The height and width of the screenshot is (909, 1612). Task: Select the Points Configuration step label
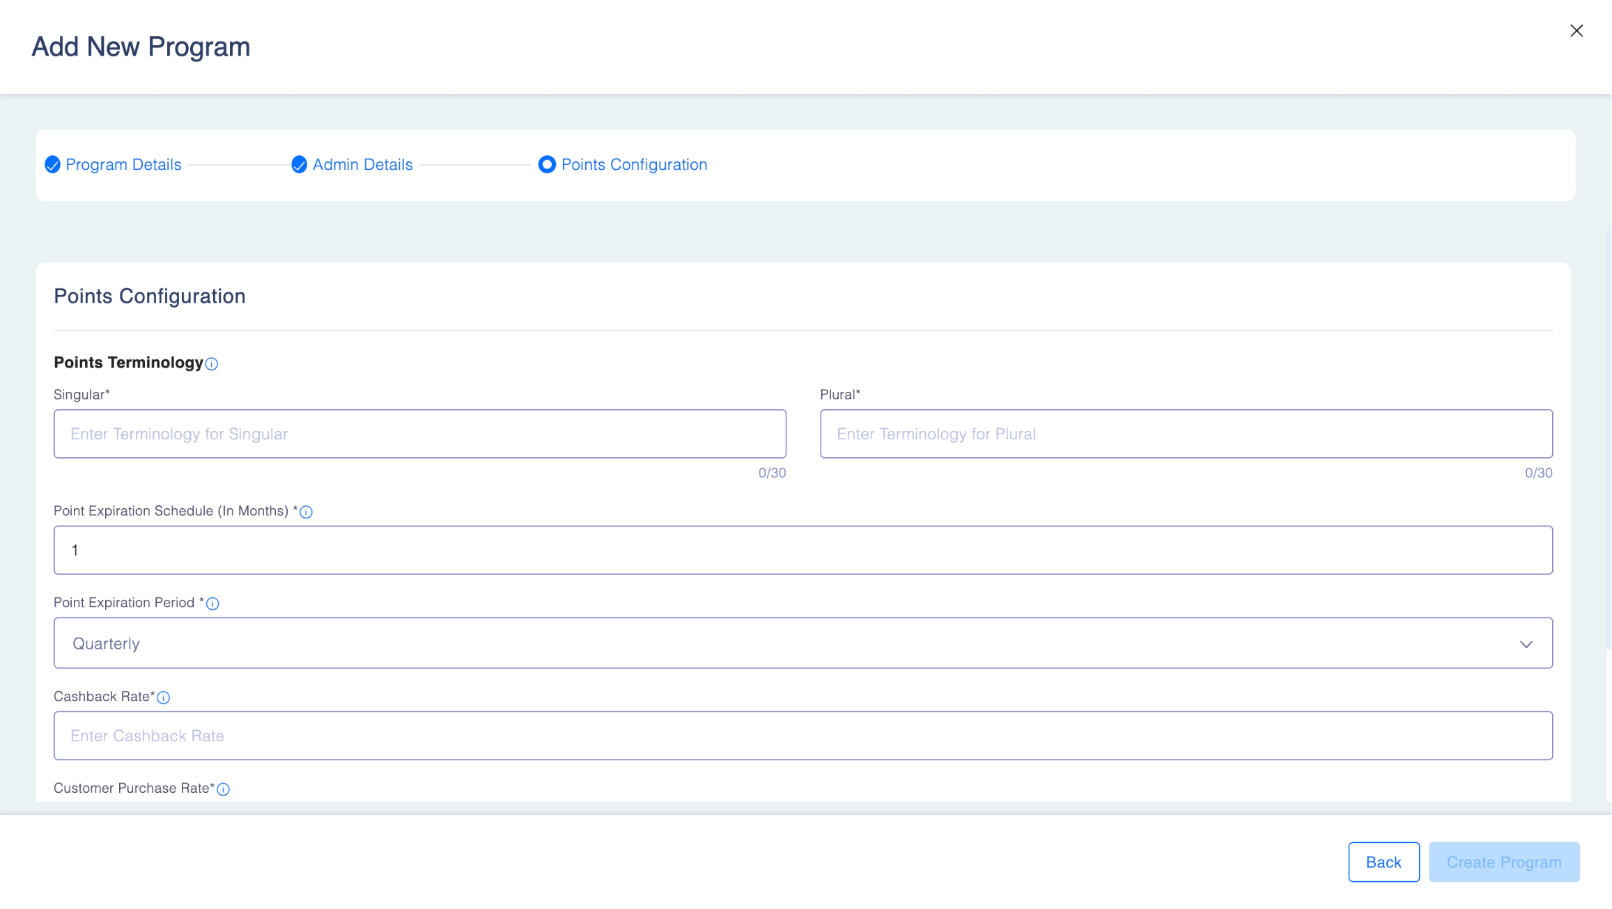634,165
